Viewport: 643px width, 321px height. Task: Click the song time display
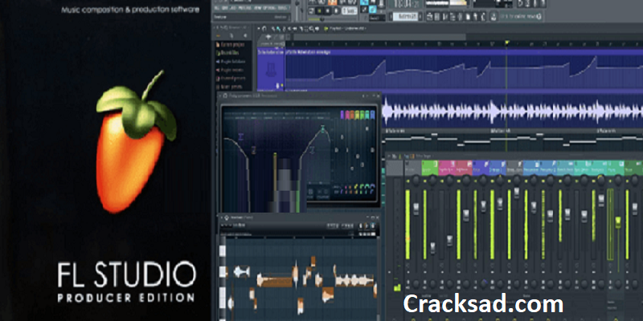click(x=404, y=4)
